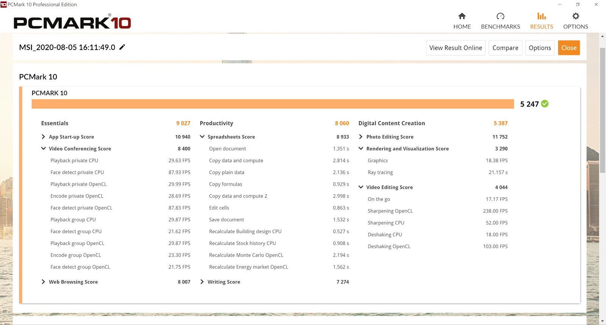Click Deshaking OpenCL row
This screenshot has width=606, height=325.
[438, 247]
